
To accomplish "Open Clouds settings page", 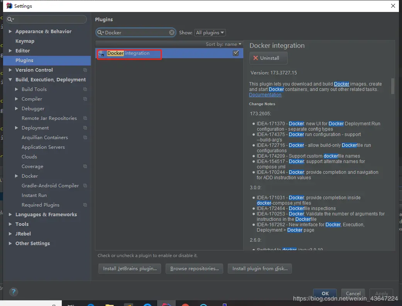I will point(29,156).
